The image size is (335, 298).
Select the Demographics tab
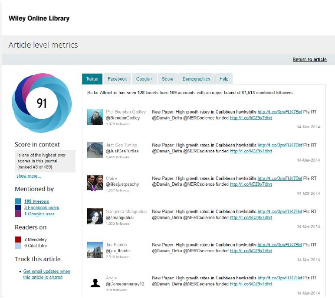point(196,79)
